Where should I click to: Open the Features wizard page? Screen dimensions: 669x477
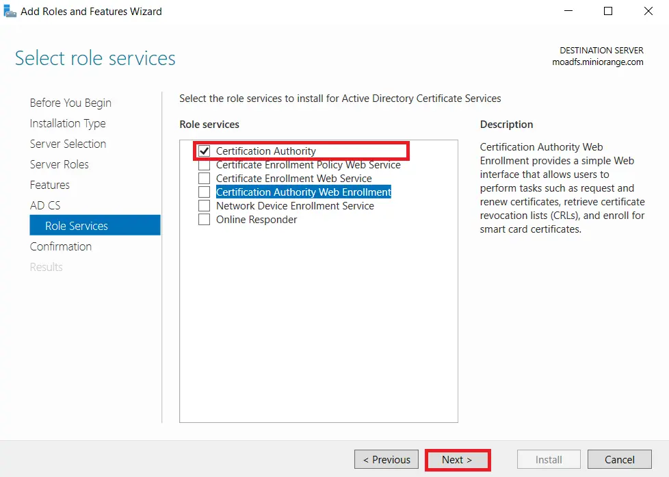[x=49, y=185]
